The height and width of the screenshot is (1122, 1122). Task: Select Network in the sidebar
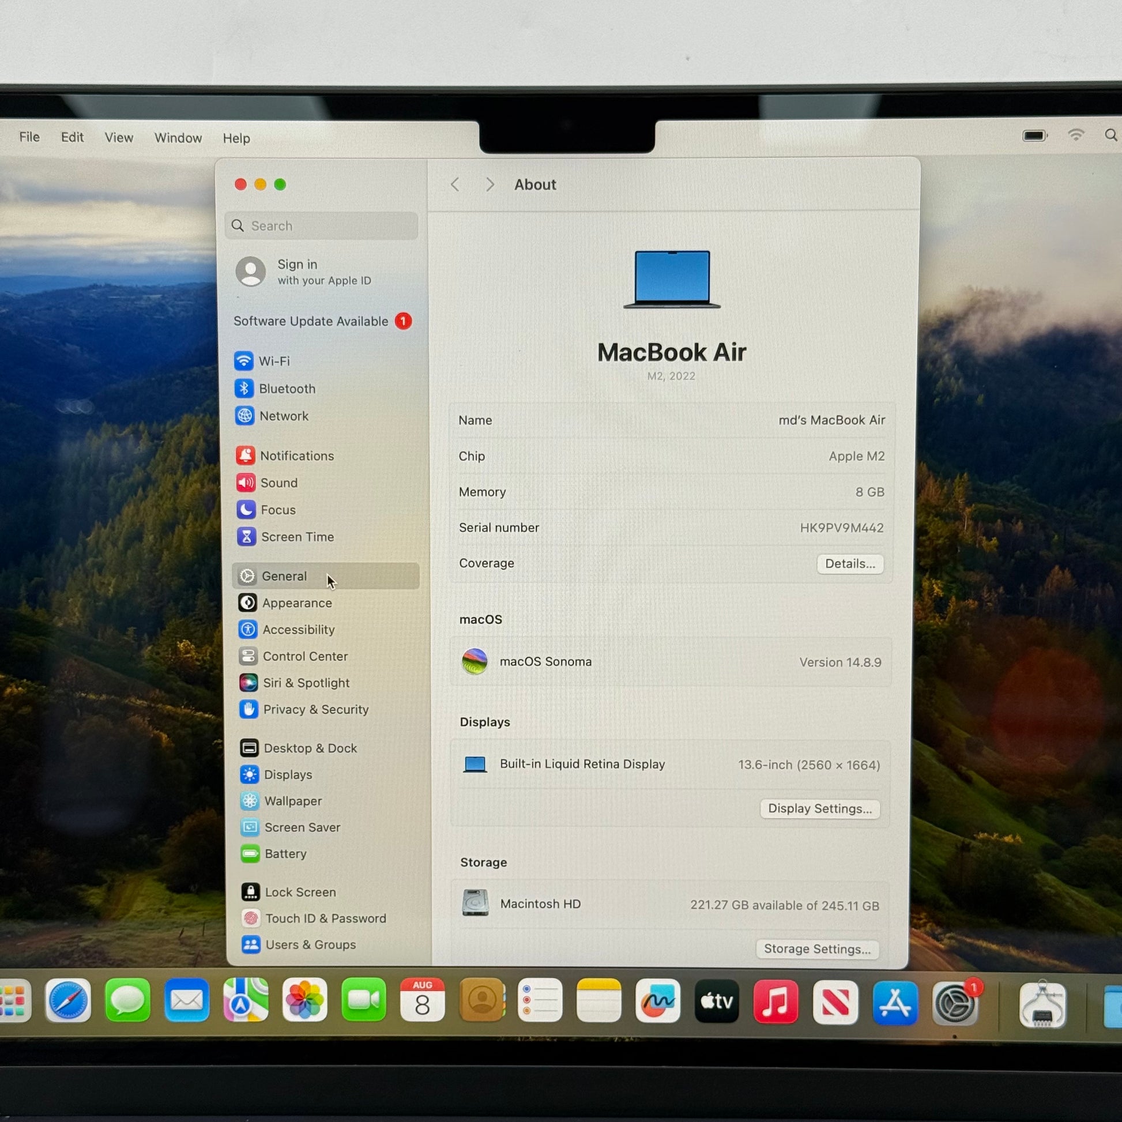tap(272, 416)
